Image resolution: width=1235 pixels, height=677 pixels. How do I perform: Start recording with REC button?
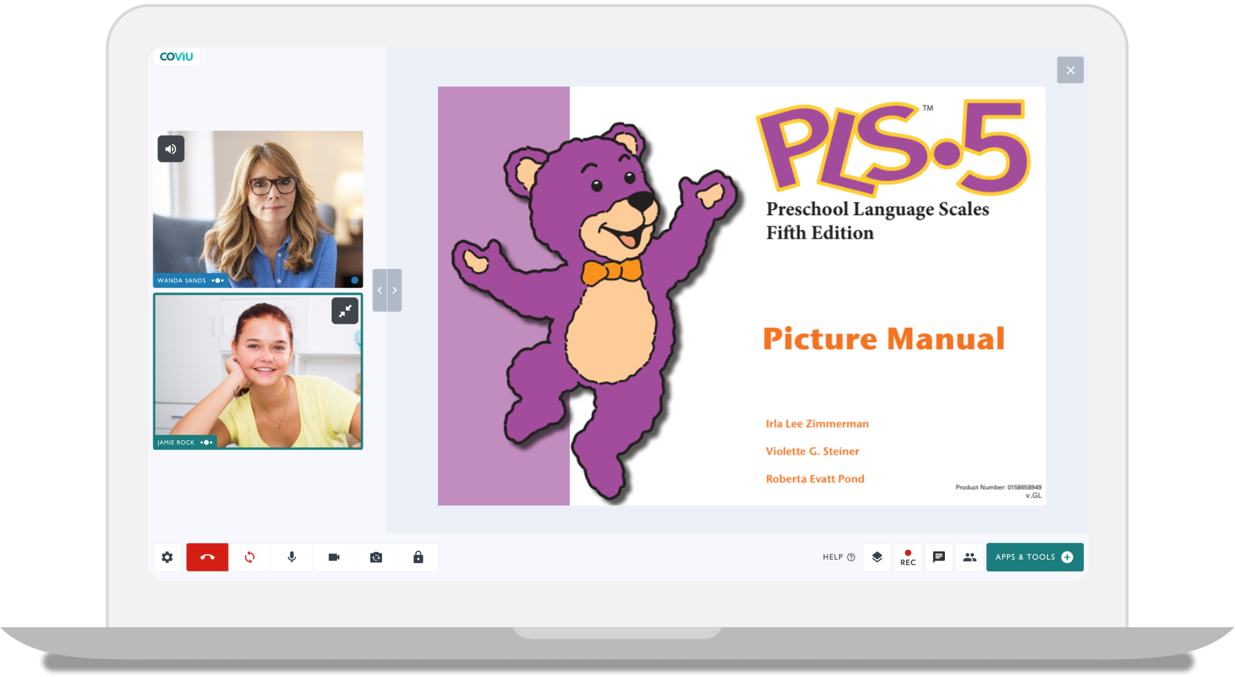(x=908, y=557)
